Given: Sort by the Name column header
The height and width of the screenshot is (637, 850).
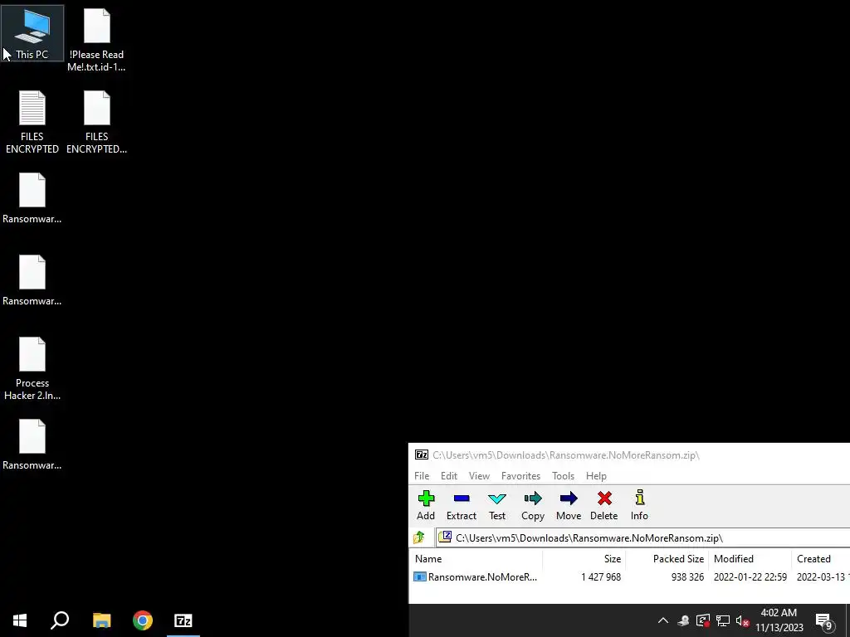Looking at the screenshot, I should [x=476, y=558].
